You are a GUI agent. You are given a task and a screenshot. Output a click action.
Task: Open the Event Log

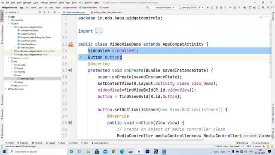[x=242, y=143]
